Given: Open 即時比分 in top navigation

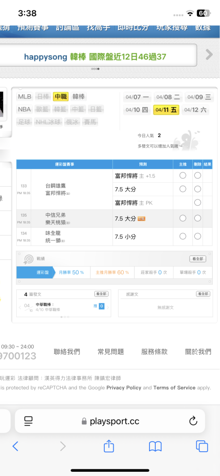Looking at the screenshot, I should (134, 28).
